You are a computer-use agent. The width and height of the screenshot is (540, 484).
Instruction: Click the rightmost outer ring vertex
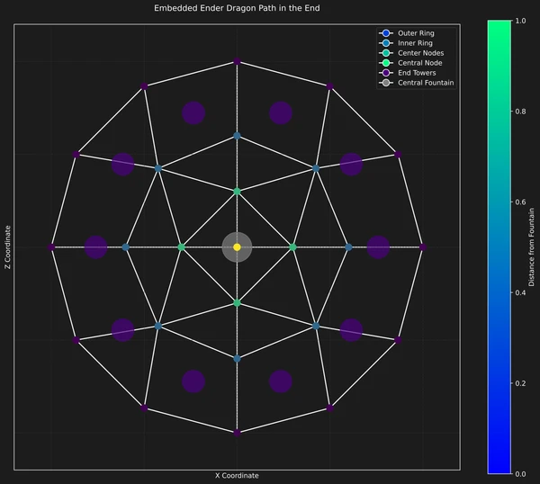423,247
